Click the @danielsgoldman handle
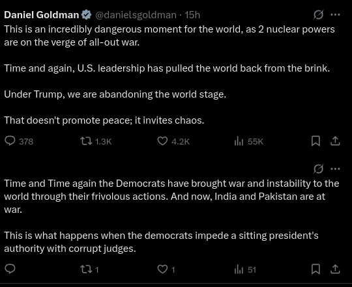The height and width of the screenshot is (287, 352). (136, 15)
